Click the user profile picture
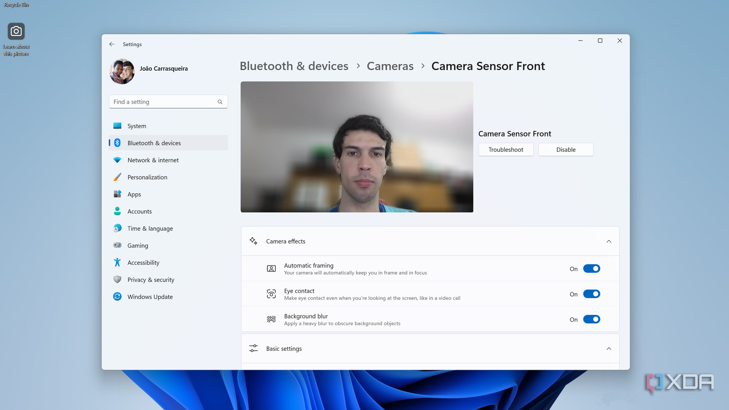The height and width of the screenshot is (410, 729). point(122,71)
